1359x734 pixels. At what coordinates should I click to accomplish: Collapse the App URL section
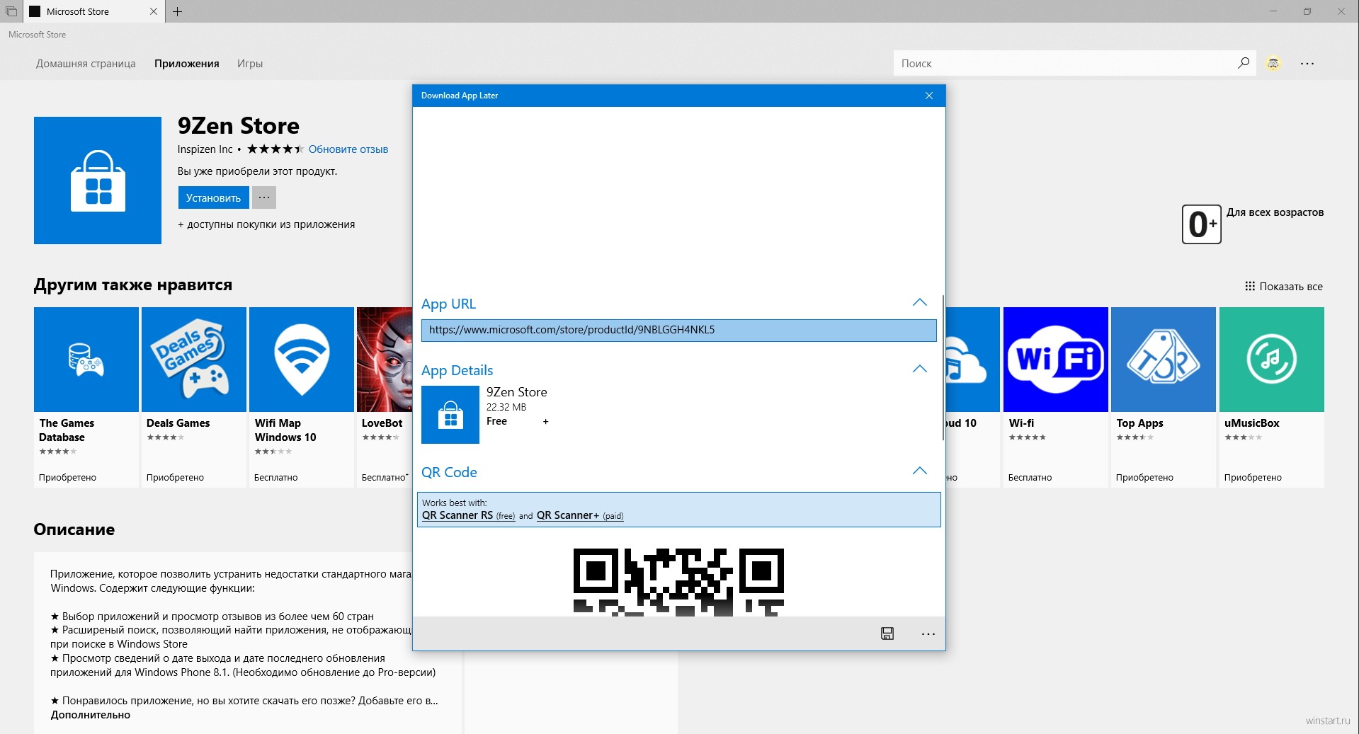(919, 303)
